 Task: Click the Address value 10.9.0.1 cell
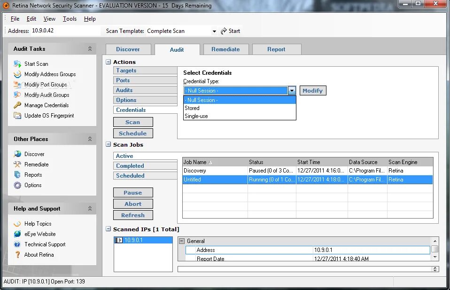(x=372, y=250)
